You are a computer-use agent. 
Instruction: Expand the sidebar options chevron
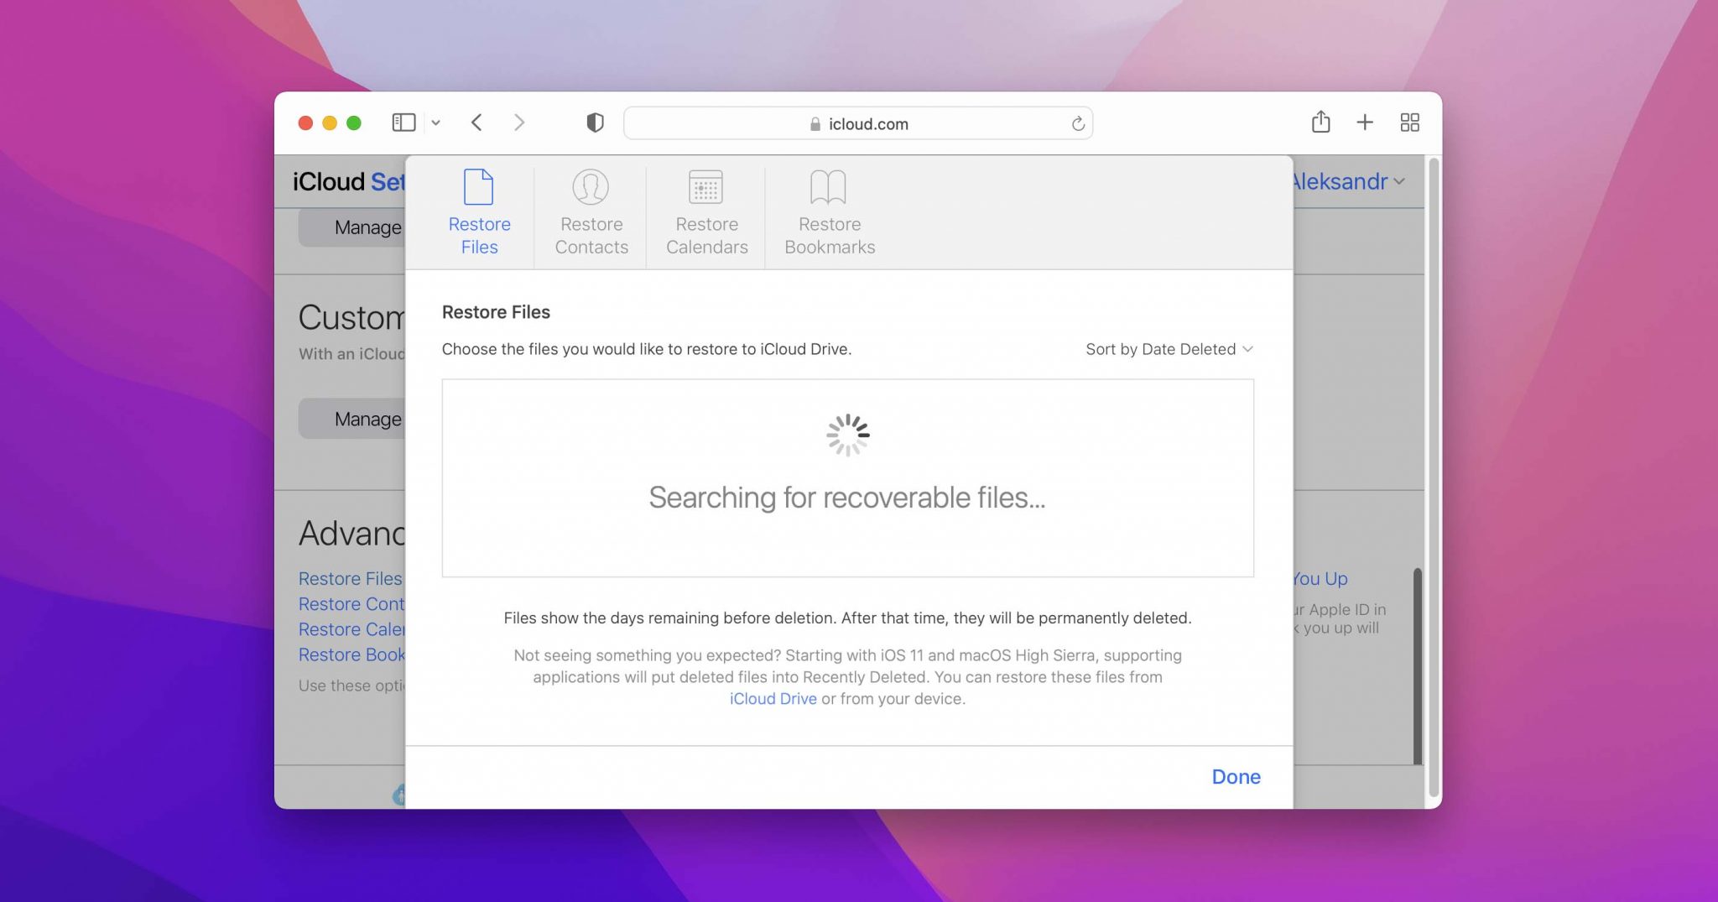click(x=435, y=123)
